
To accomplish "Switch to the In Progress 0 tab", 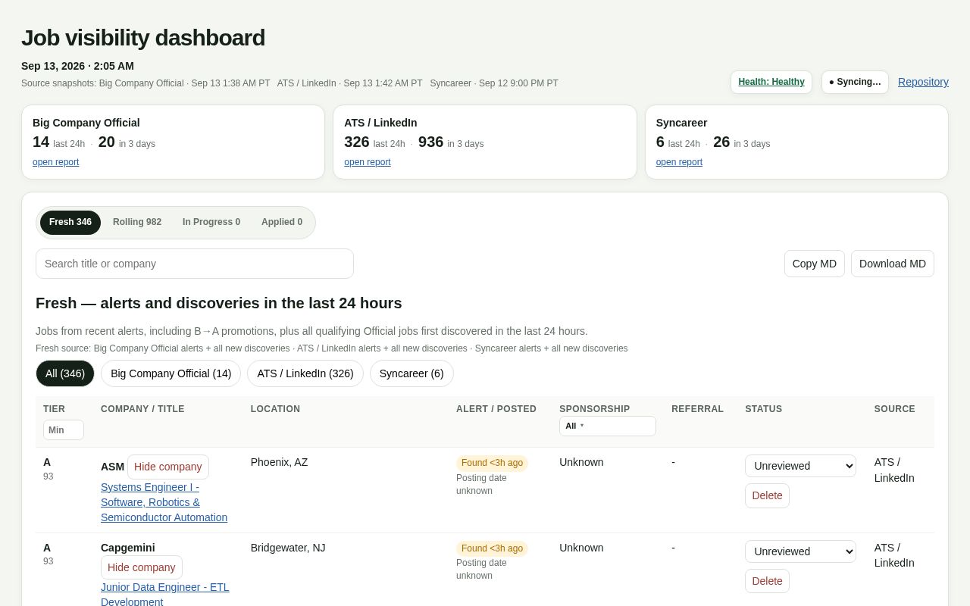I will click(211, 223).
